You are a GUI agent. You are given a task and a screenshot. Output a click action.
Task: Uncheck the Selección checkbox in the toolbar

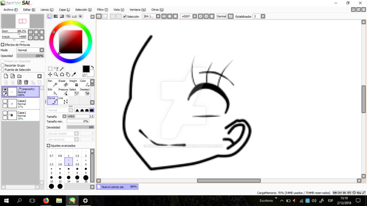[x=124, y=16]
